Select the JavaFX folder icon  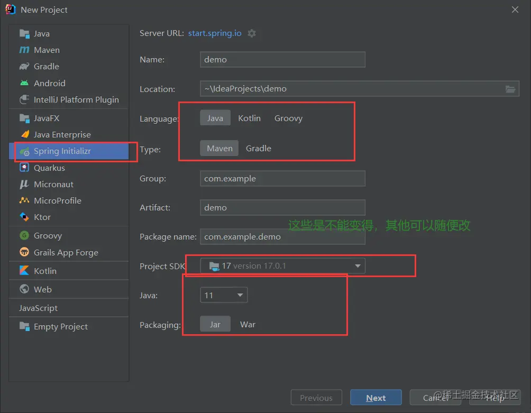pos(24,118)
